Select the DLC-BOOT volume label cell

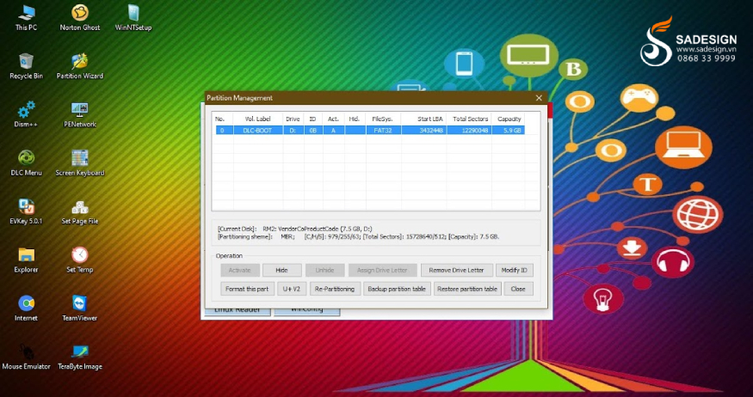pyautogui.click(x=257, y=131)
